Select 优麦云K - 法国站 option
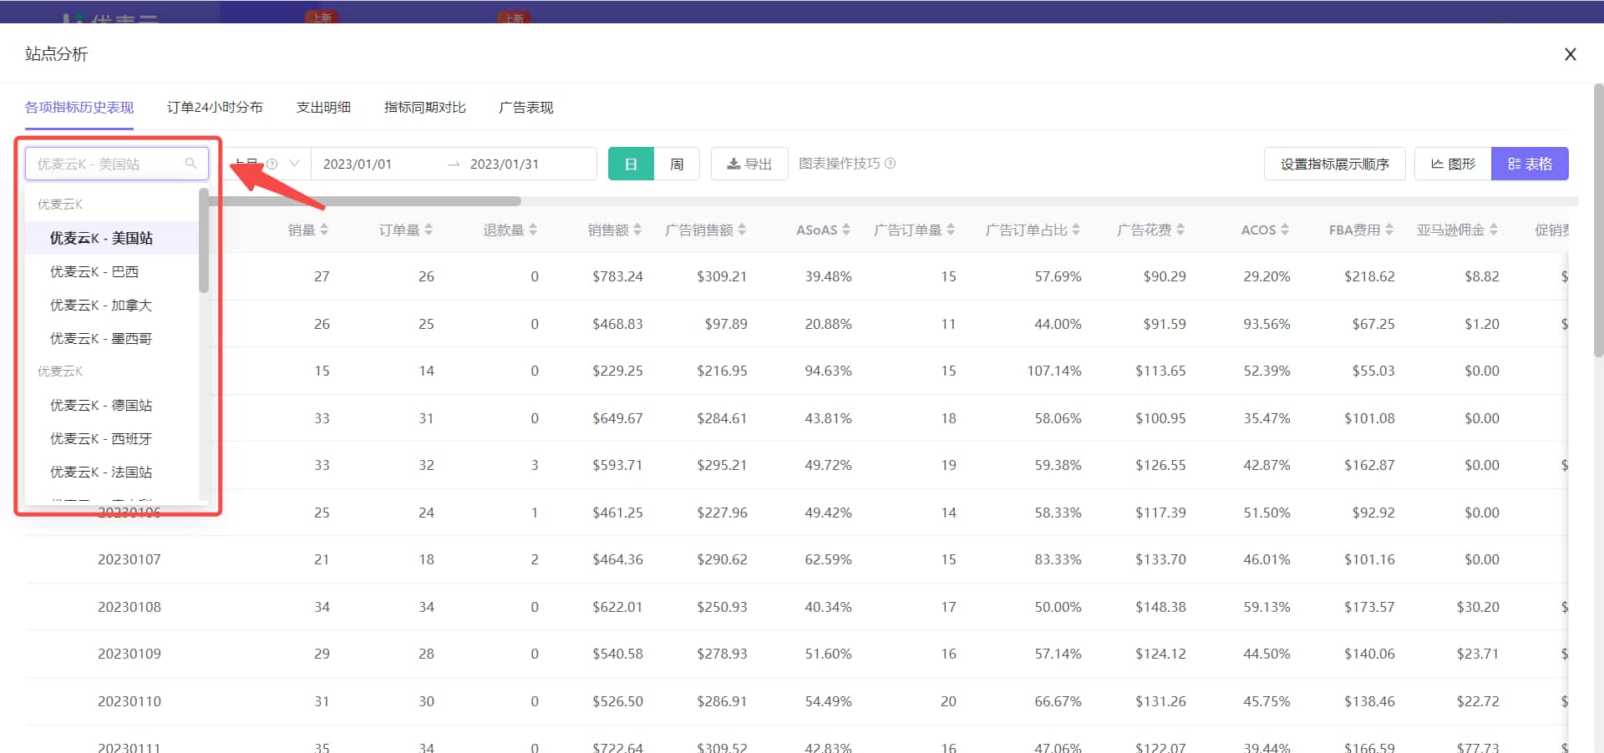The width and height of the screenshot is (1604, 753). point(111,472)
